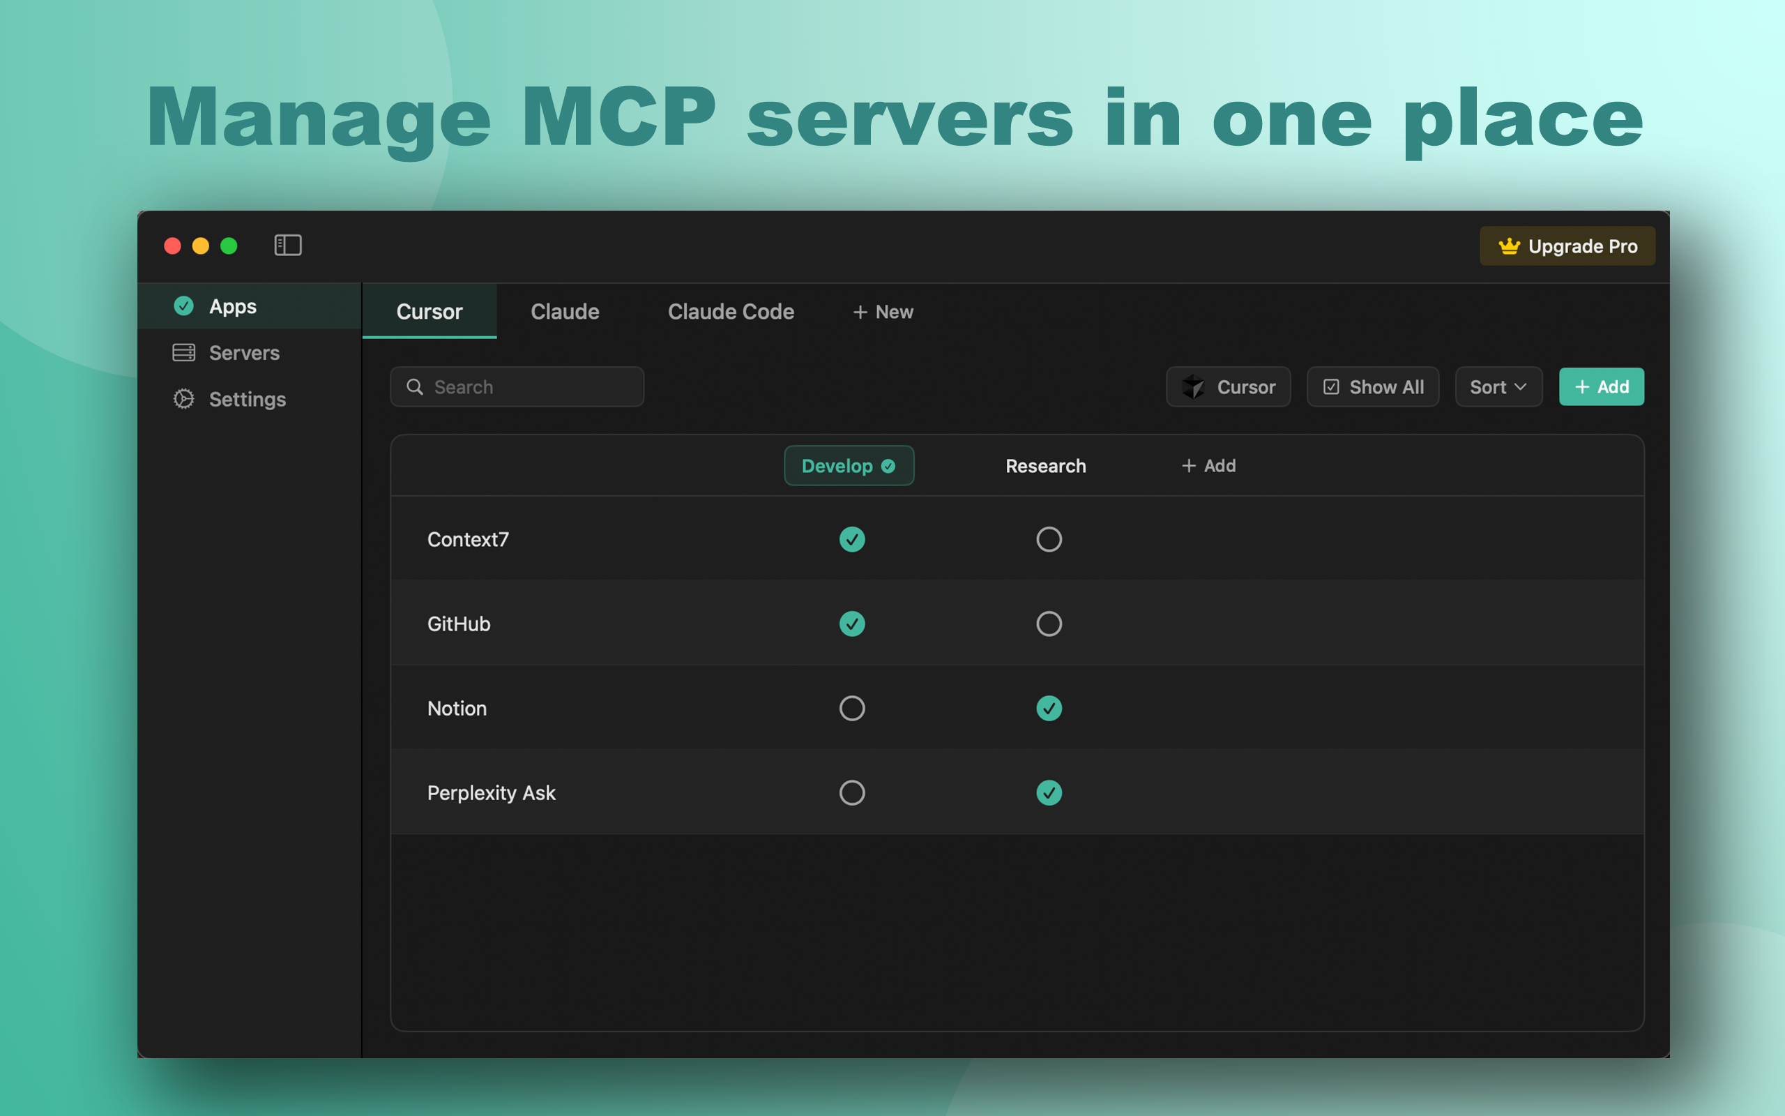1785x1116 pixels.
Task: Disable Context7 for Develop profile
Action: (x=852, y=540)
